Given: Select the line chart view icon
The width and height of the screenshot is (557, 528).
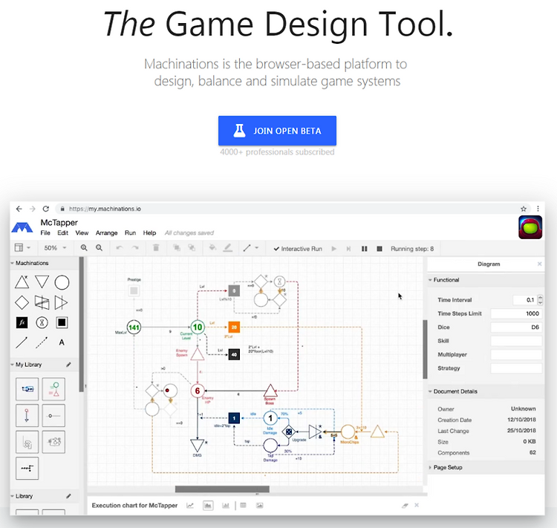Looking at the screenshot, I should pos(190,505).
